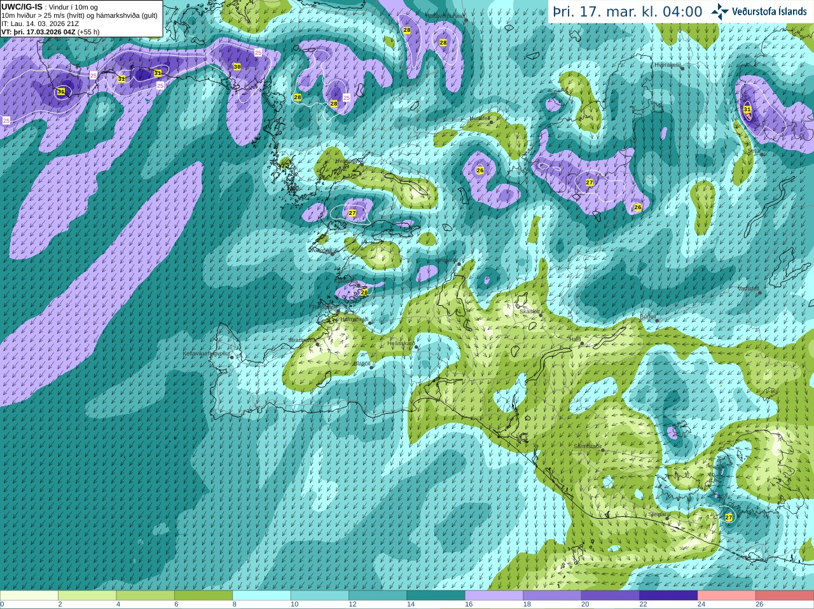Click the Steinar station label
The image size is (814, 609).
click(x=657, y=514)
